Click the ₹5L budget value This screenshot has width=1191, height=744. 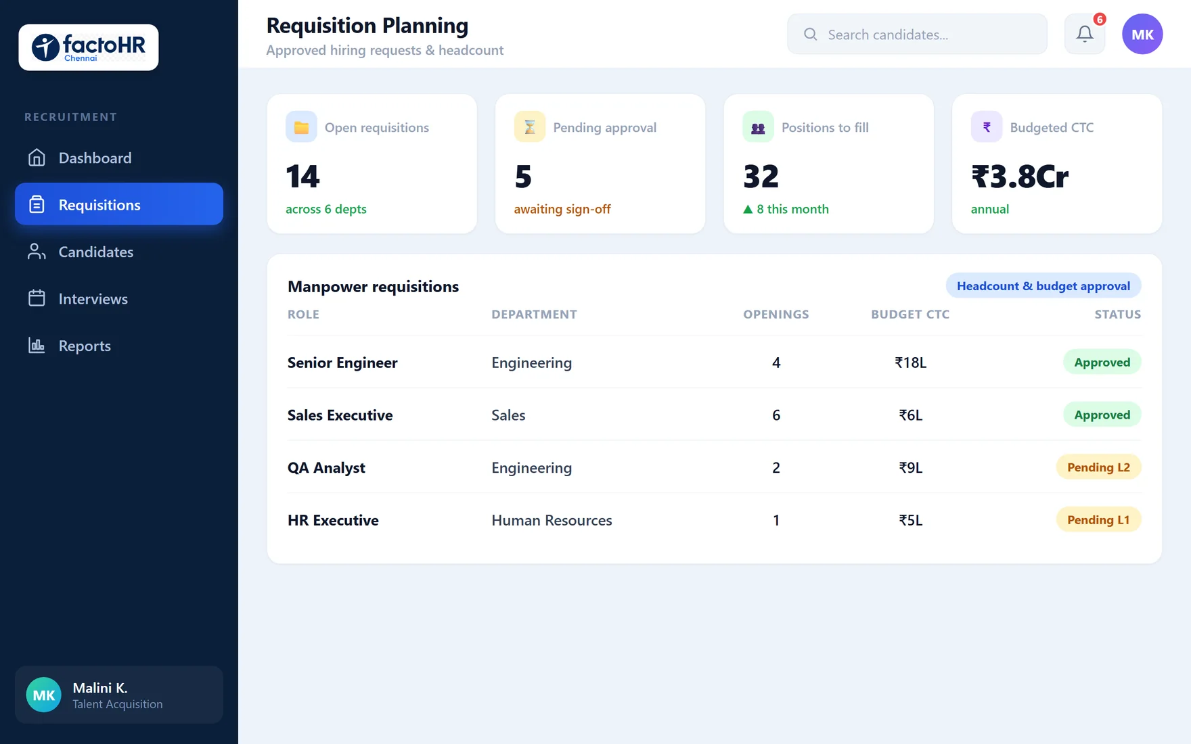[x=911, y=520]
